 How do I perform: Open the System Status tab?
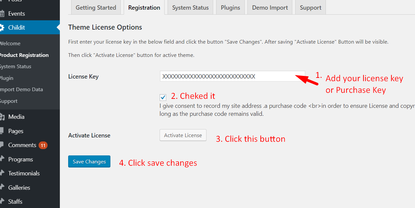(191, 7)
